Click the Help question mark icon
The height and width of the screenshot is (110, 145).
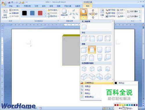143,6
